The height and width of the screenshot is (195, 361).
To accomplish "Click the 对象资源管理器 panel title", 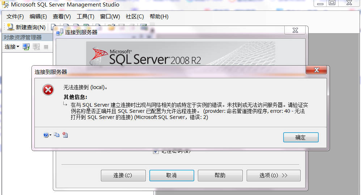I will 22,37.
